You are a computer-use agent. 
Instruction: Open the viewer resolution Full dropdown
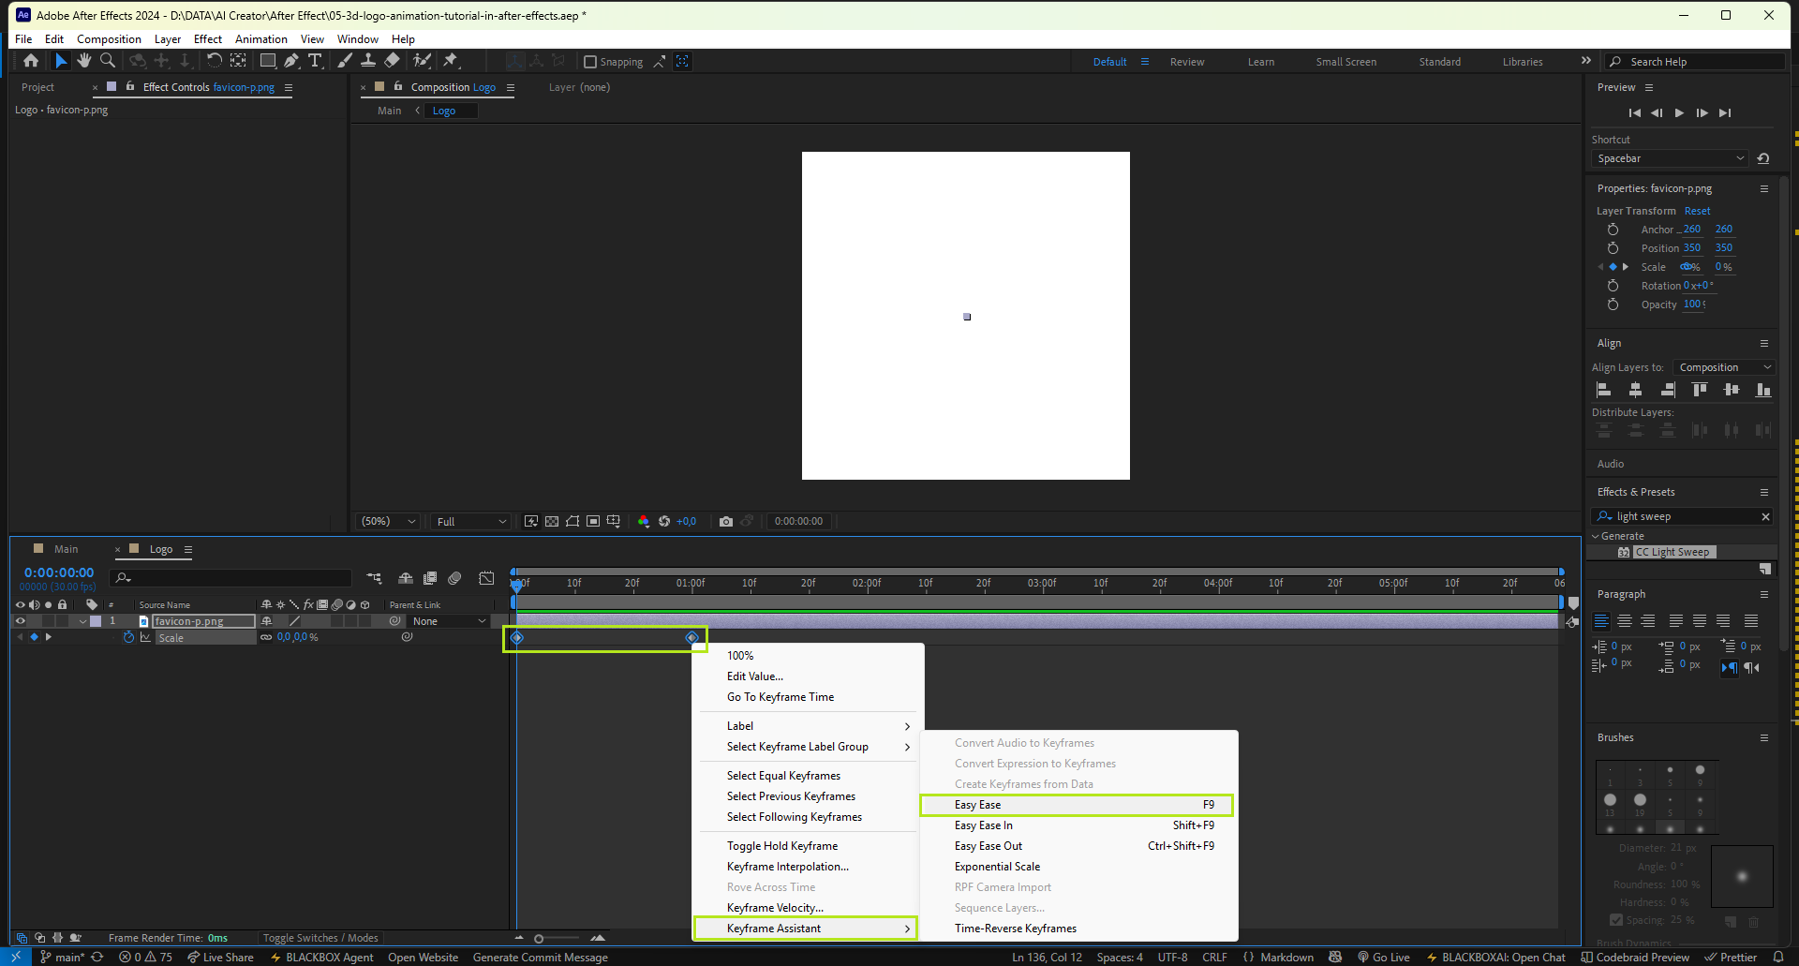click(470, 522)
